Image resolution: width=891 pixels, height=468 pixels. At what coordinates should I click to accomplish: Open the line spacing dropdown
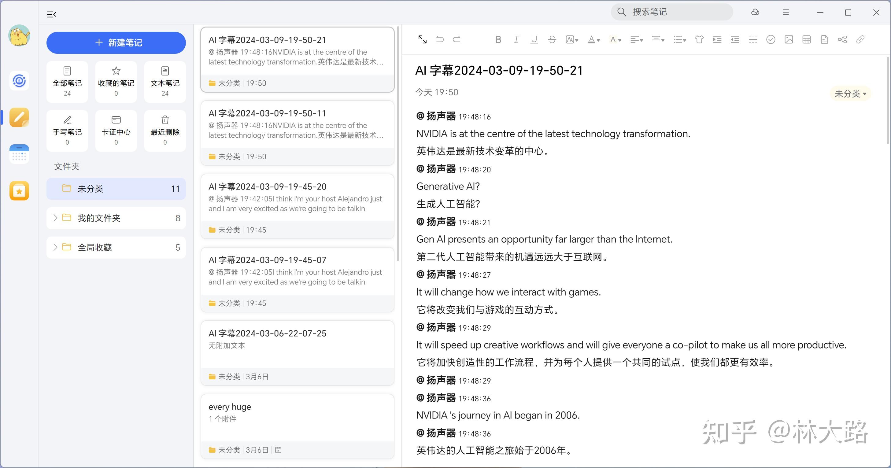(658, 39)
